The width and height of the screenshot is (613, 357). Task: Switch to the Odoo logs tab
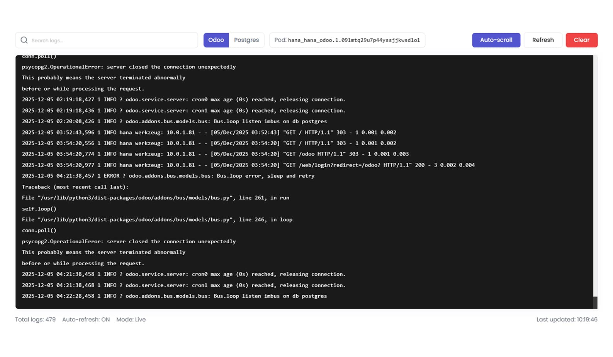point(216,40)
